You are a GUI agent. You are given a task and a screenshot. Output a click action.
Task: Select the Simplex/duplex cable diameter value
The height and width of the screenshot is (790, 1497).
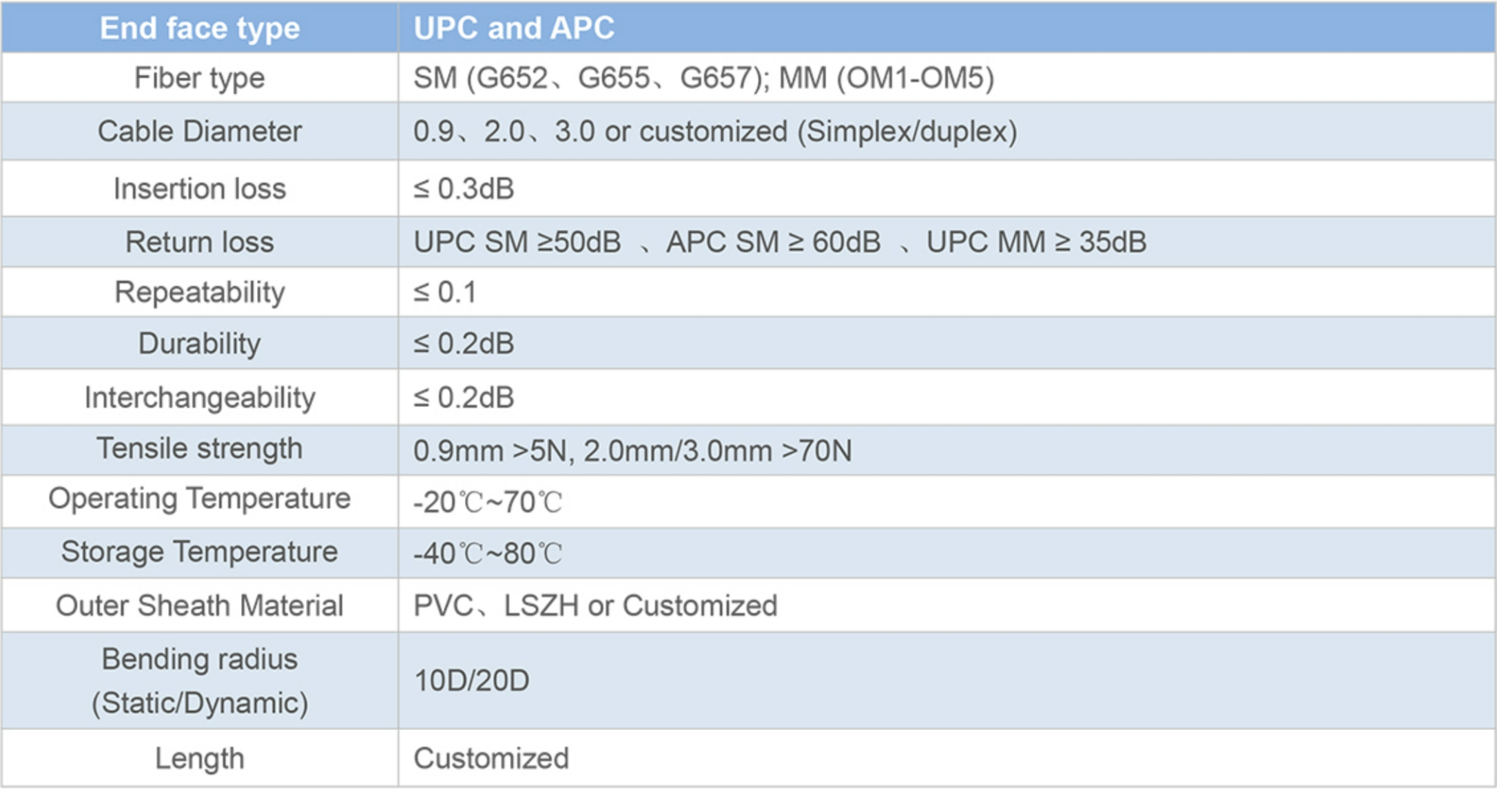(715, 131)
